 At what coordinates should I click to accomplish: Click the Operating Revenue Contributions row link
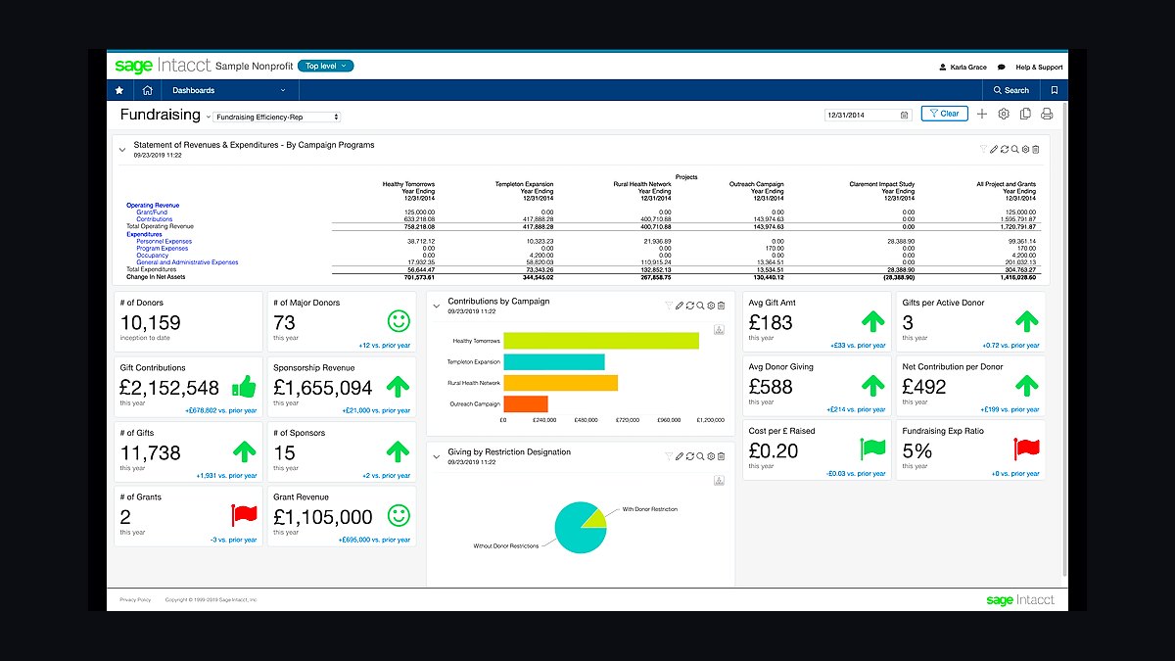155,219
